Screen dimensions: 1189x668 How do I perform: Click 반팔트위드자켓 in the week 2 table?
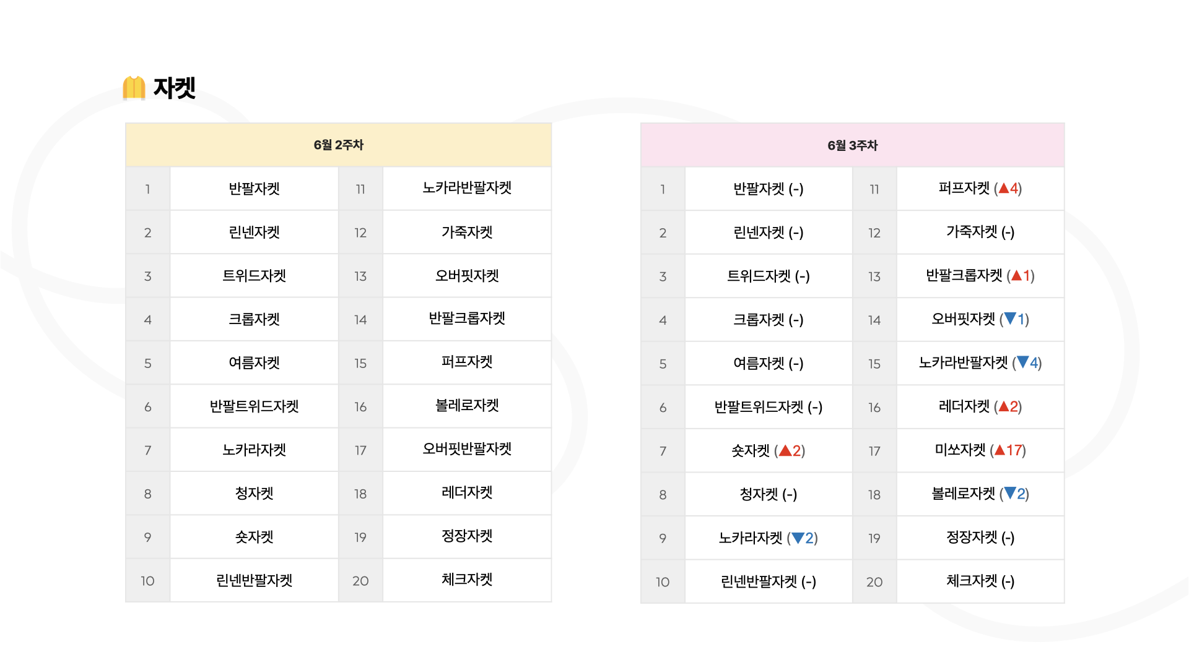point(255,406)
